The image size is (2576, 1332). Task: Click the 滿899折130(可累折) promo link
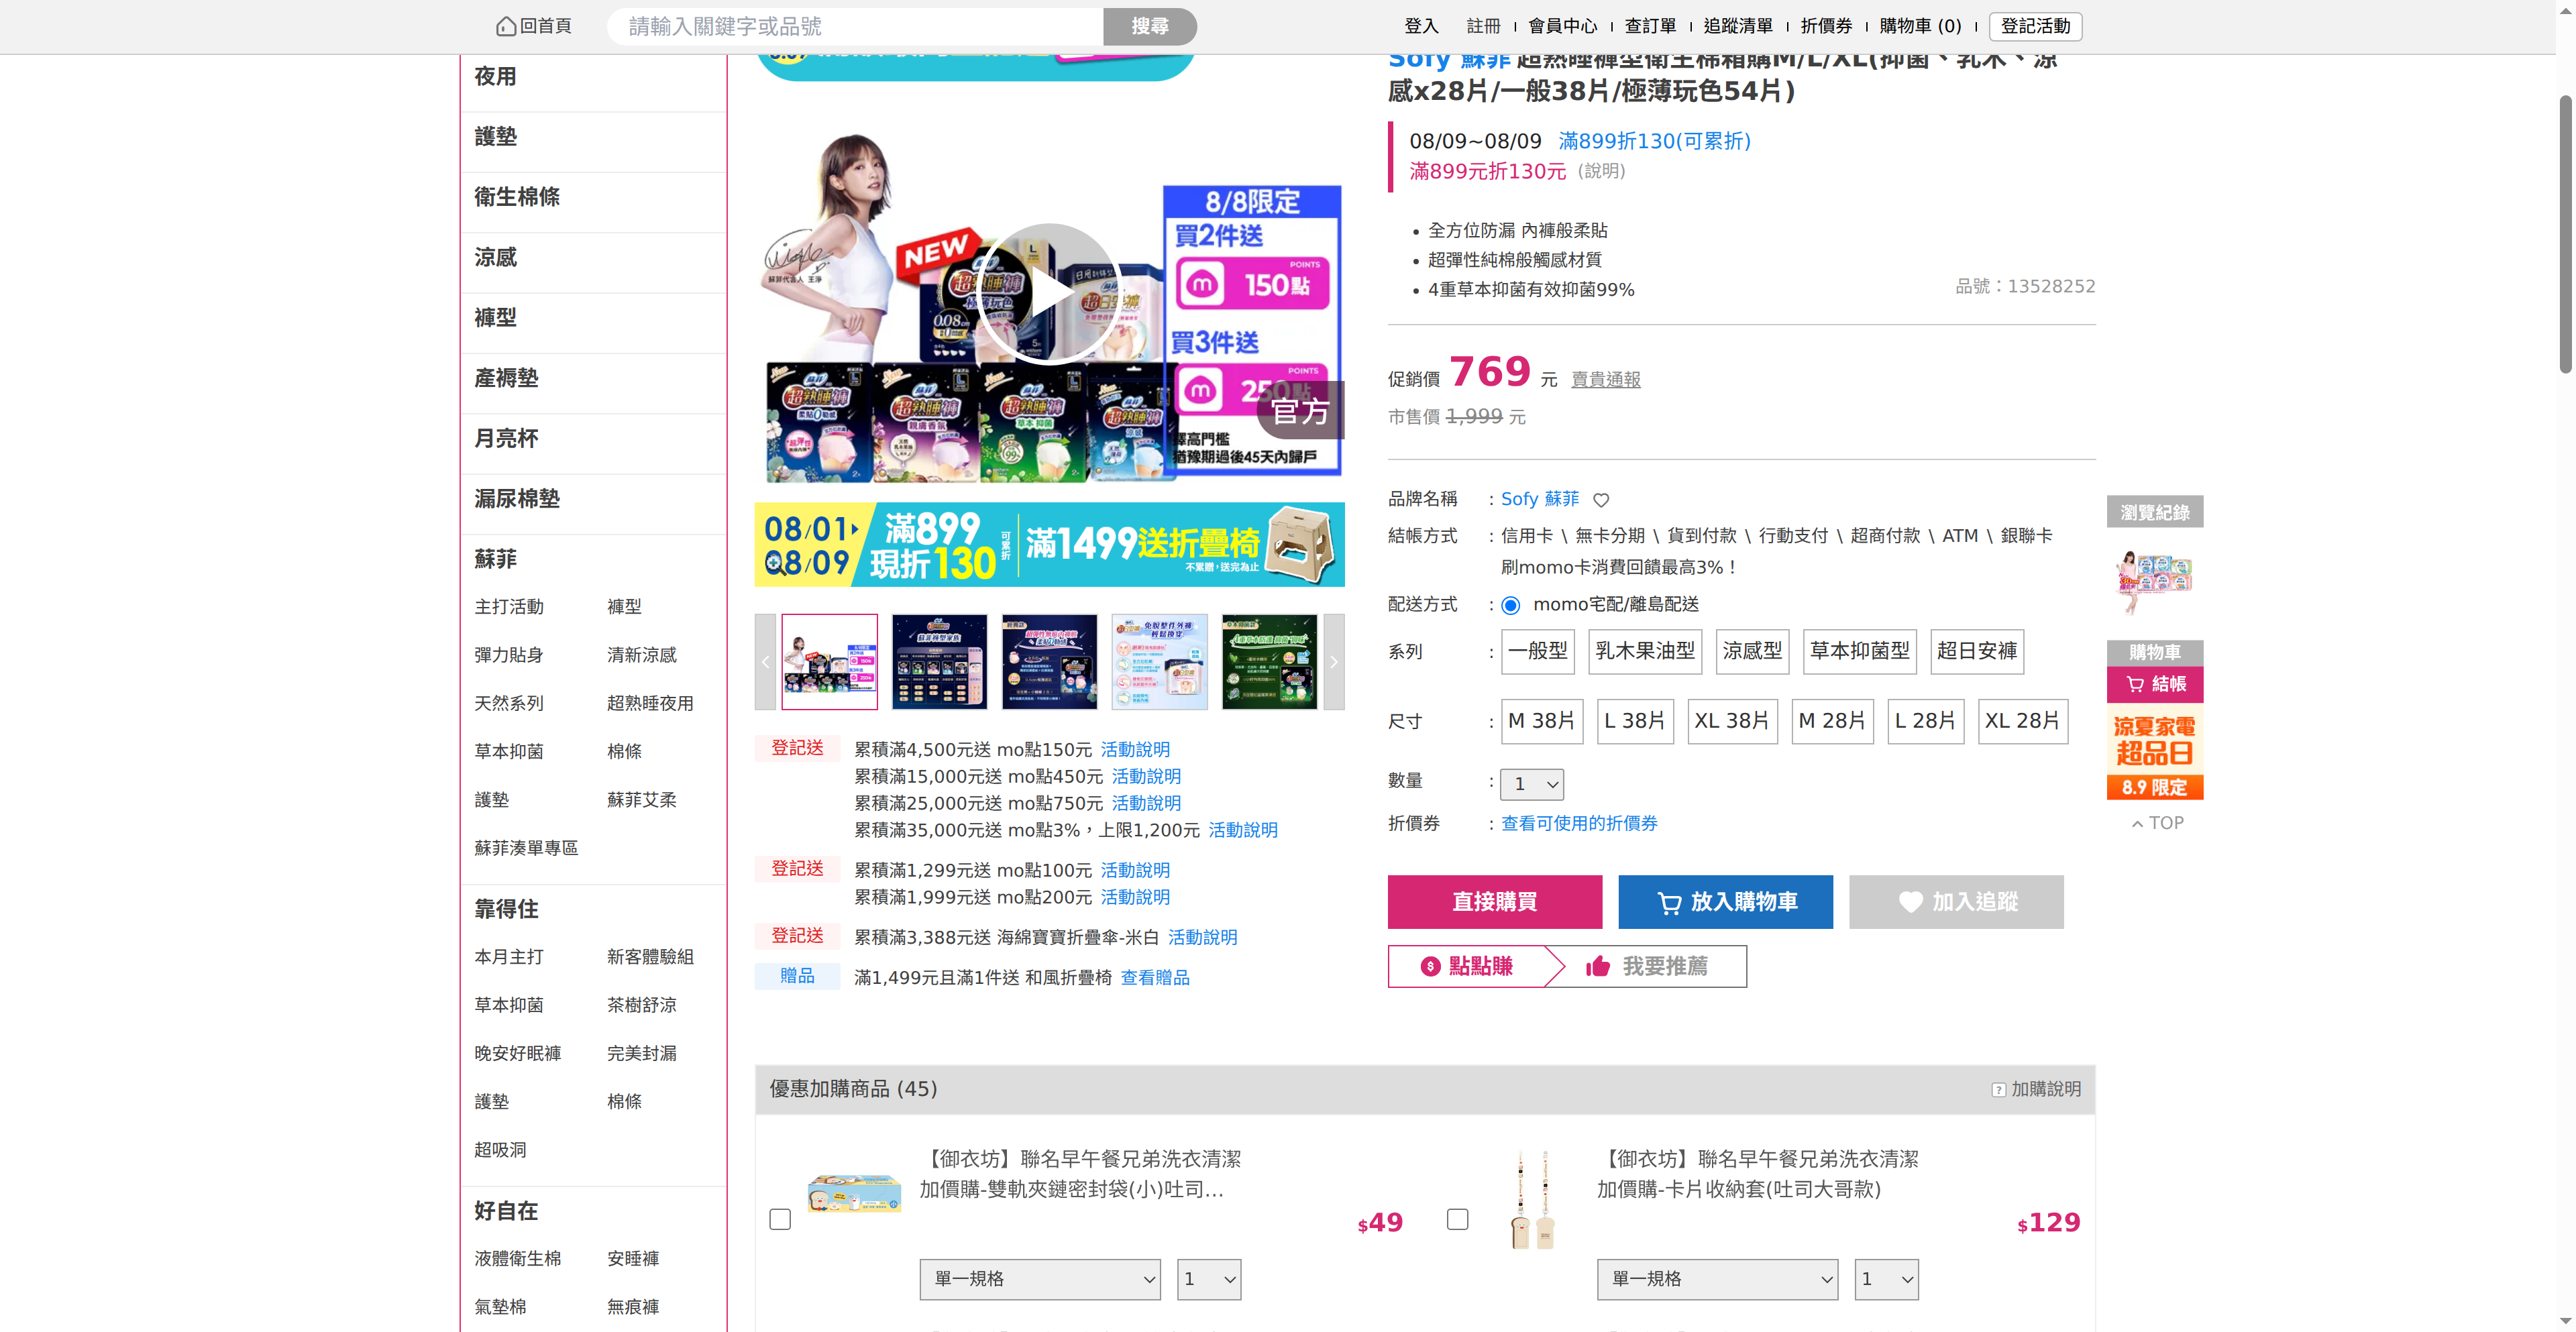click(x=1654, y=141)
